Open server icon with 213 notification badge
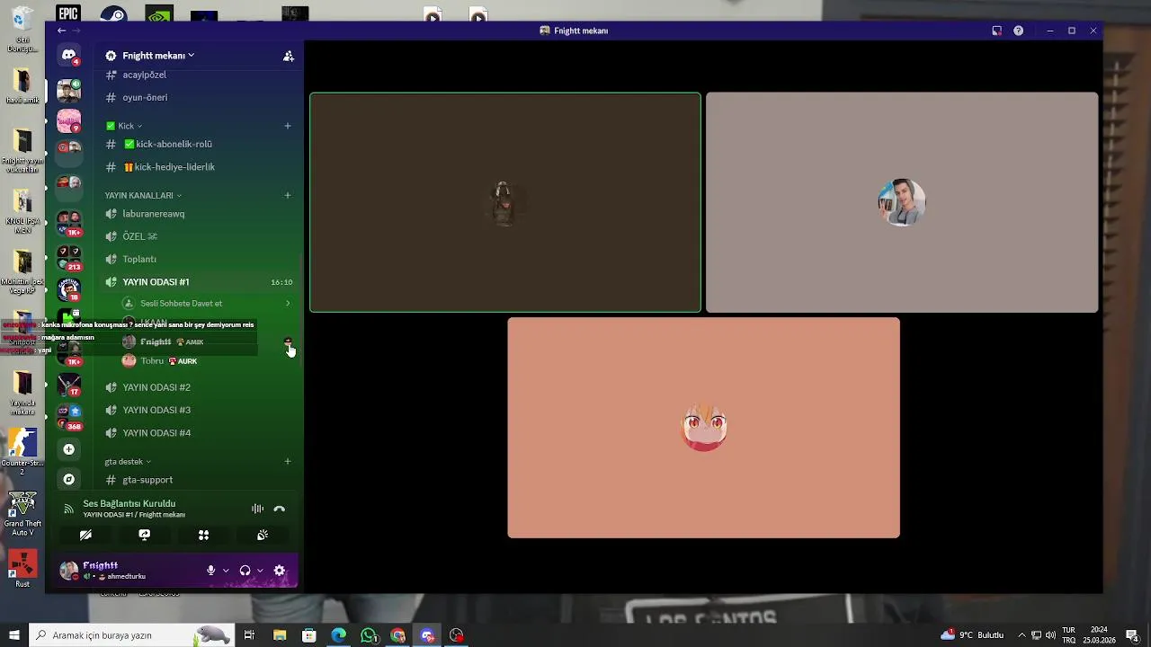 (69, 257)
